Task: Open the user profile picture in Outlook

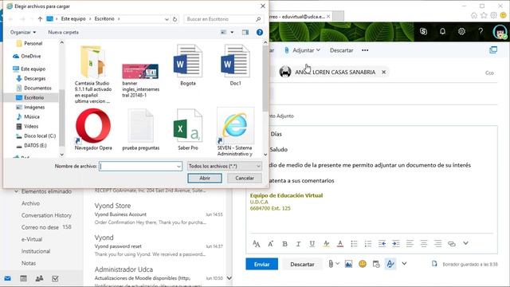Action: (x=500, y=32)
